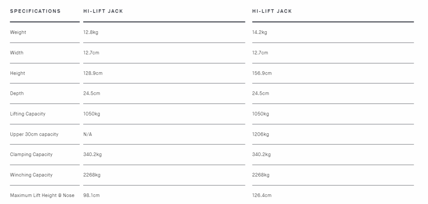Select the first HI-LIFT JACK column header
This screenshot has height=204, width=428.
103,11
